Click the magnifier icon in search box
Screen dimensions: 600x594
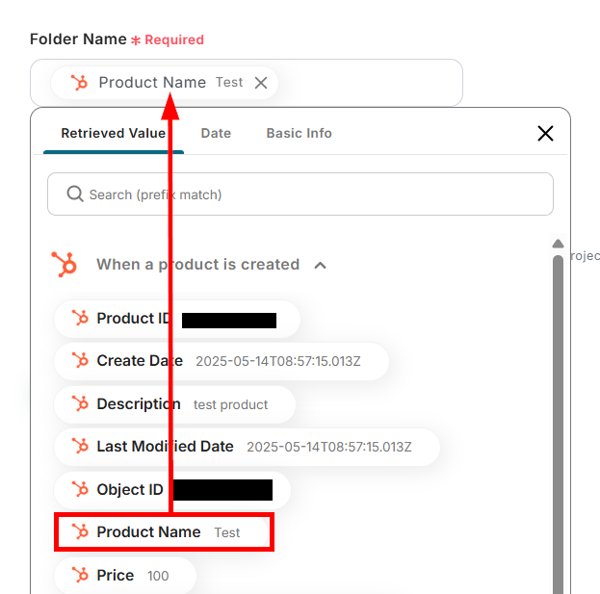[75, 194]
